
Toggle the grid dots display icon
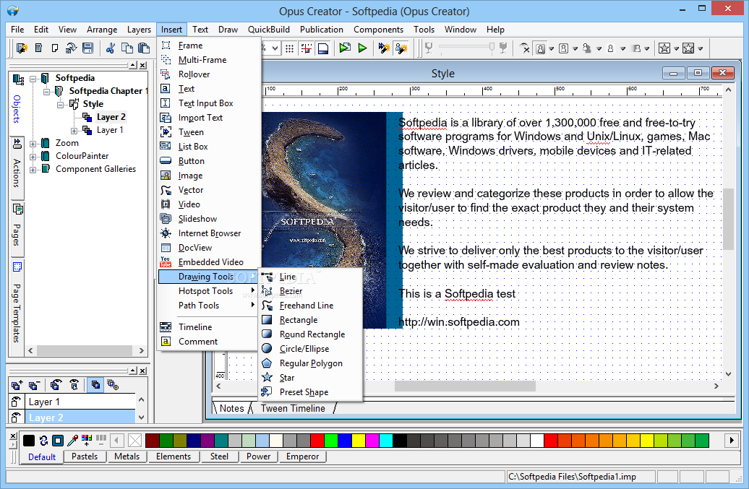pyautogui.click(x=289, y=48)
